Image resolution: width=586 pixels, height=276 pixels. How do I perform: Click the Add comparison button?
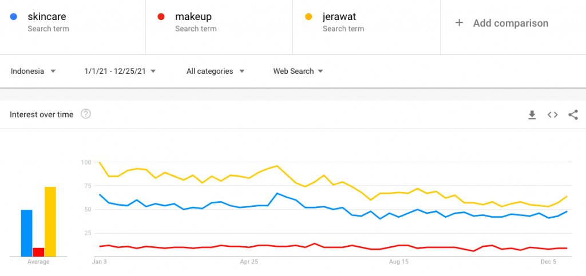pos(510,23)
